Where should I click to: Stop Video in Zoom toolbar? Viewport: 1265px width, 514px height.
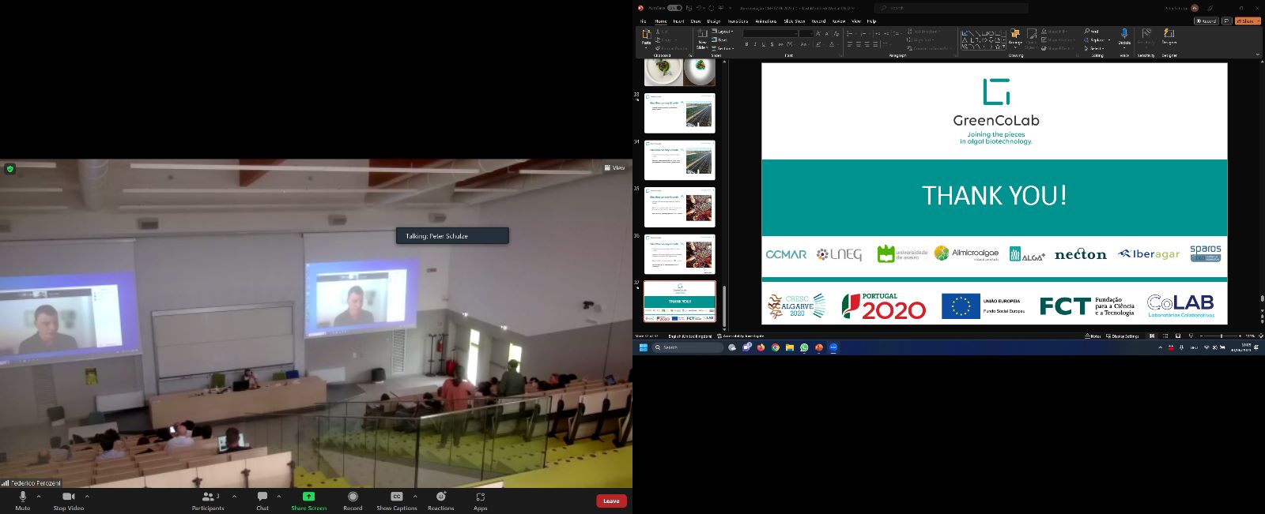coord(69,501)
